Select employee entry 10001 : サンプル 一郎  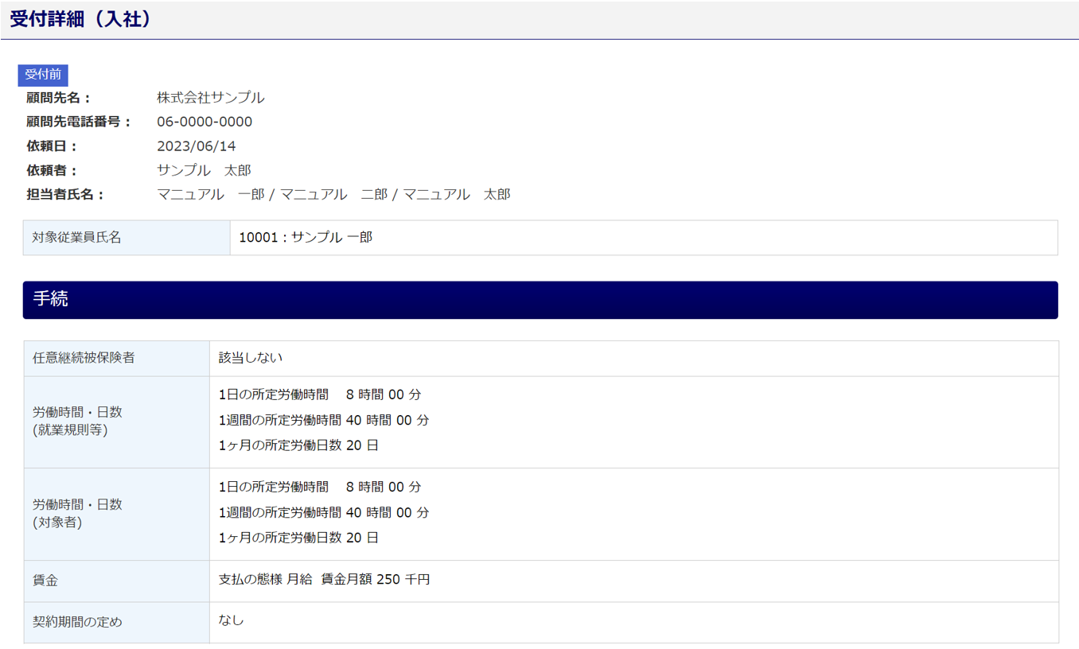tap(306, 237)
